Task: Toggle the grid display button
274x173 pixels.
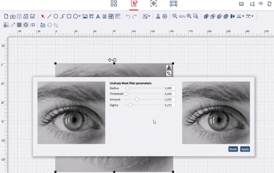Action: coord(19,25)
